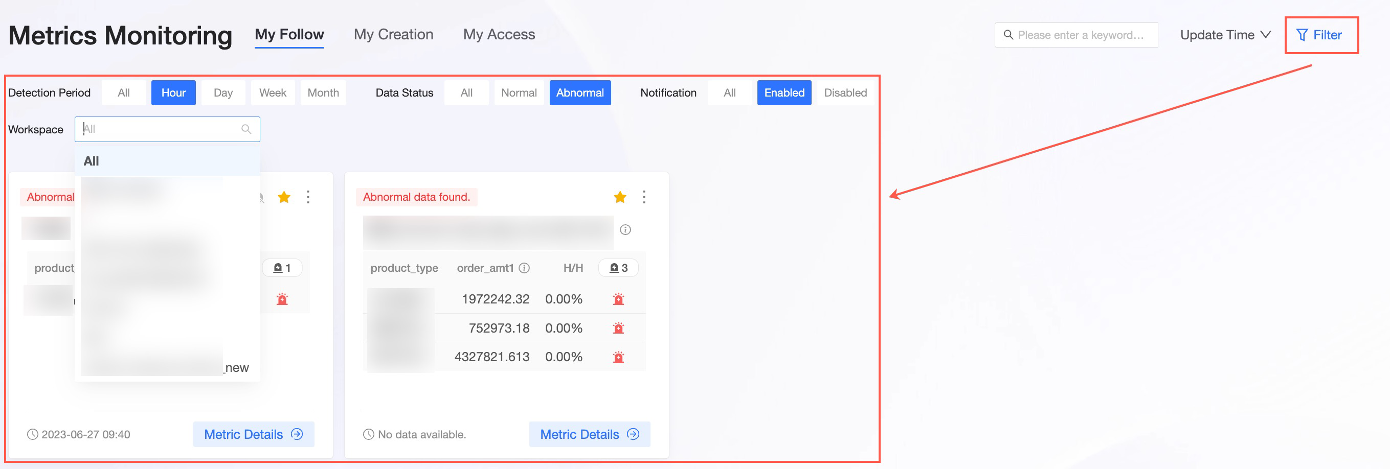Click red alarm icon in 2023-06-27 card
This screenshot has width=1390, height=469.
point(282,299)
